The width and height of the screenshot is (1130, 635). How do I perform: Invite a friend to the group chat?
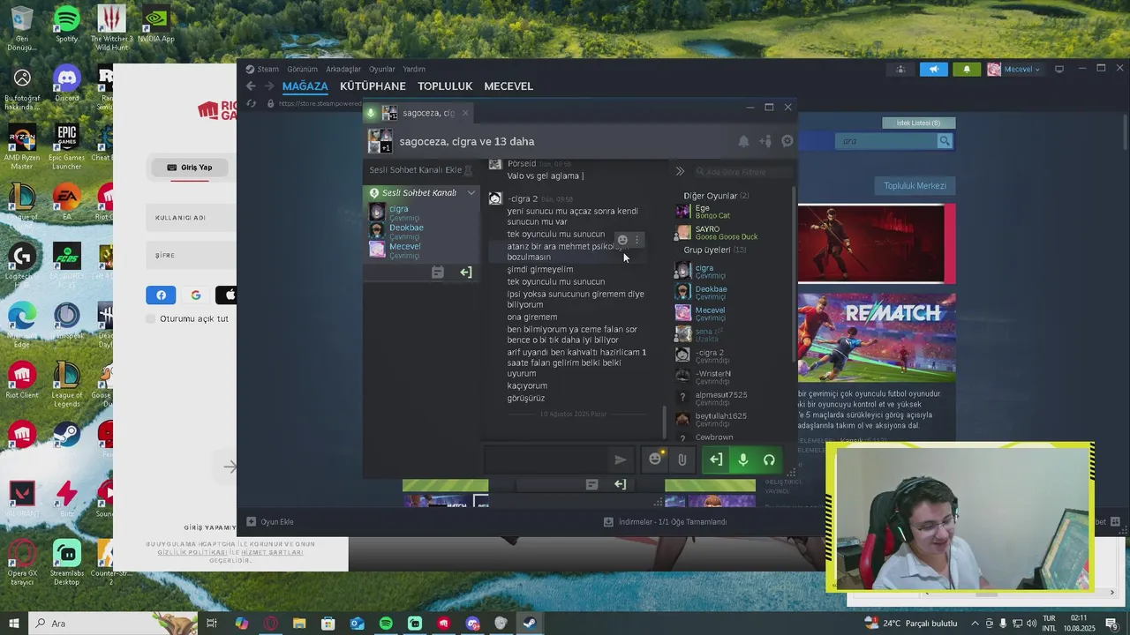765,141
